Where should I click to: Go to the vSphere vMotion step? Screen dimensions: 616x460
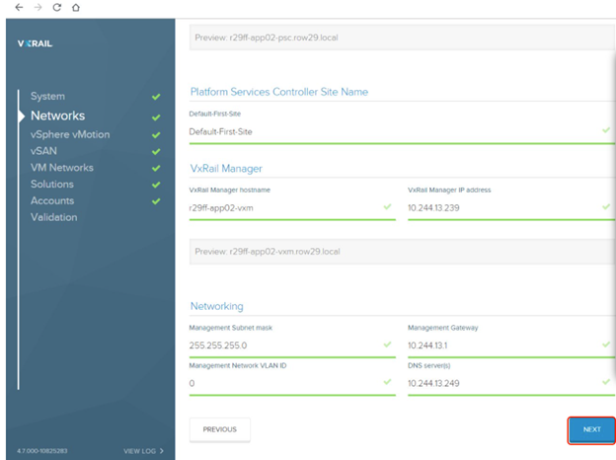pos(70,134)
